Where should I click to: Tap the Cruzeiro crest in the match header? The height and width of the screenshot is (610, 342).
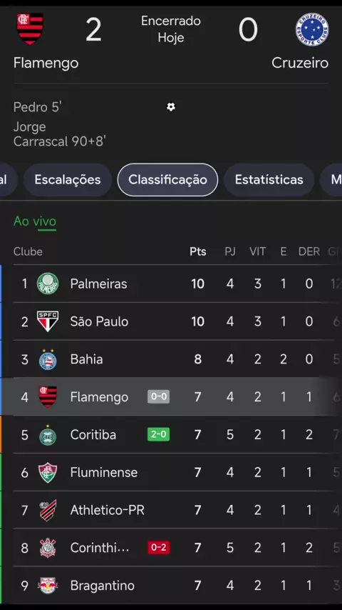312,29
